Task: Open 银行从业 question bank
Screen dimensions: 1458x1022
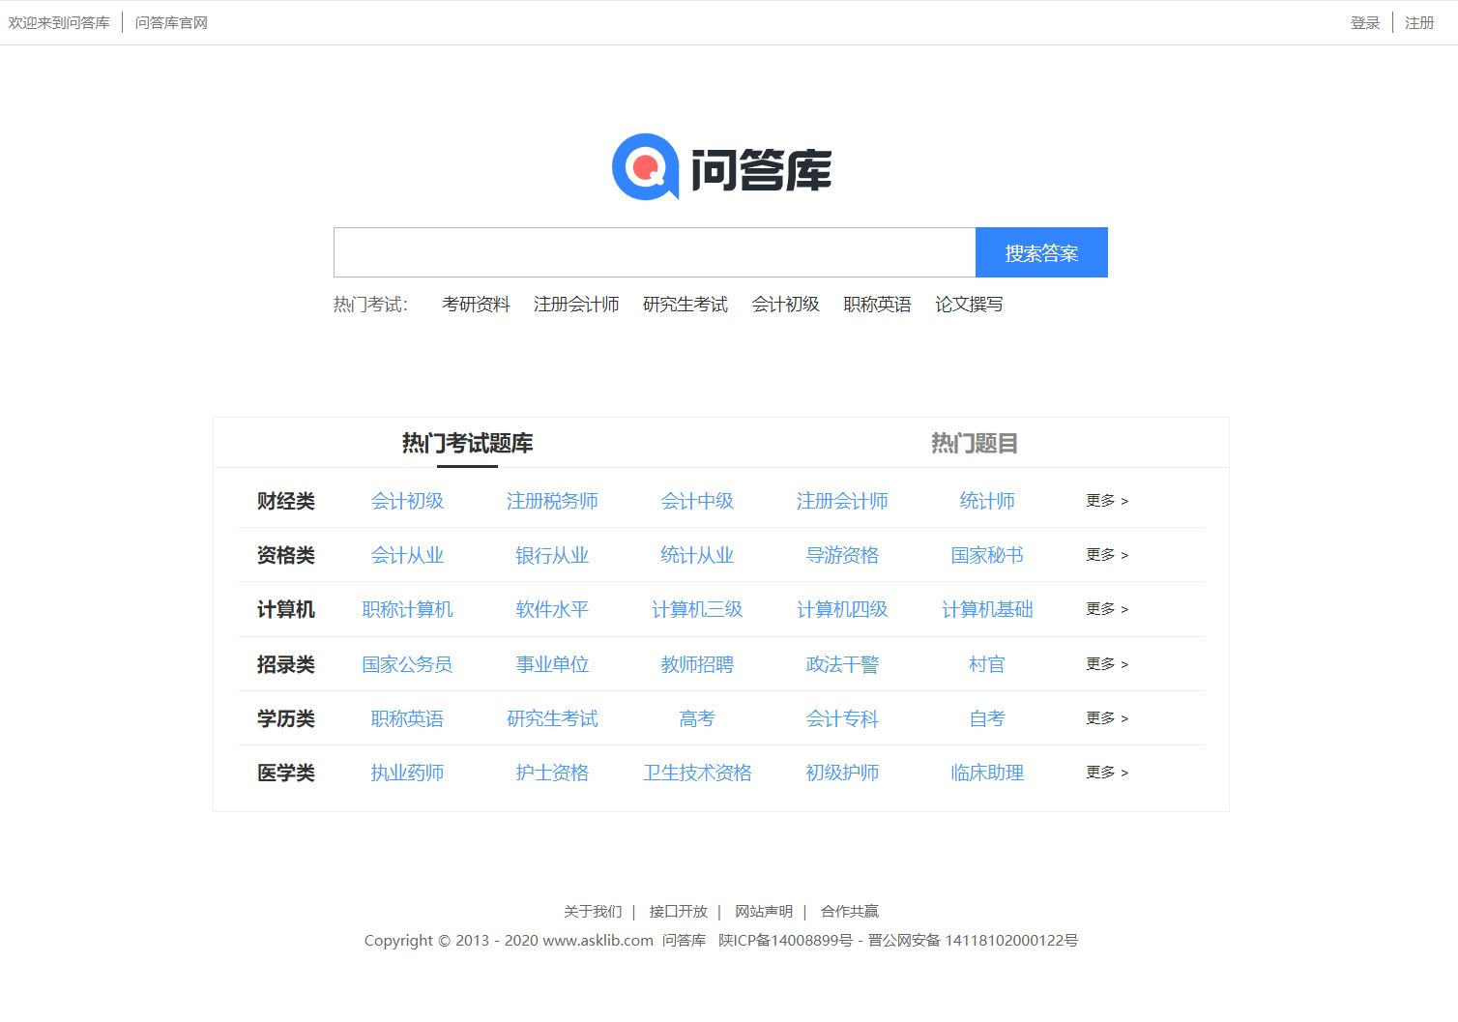Action: coord(552,555)
